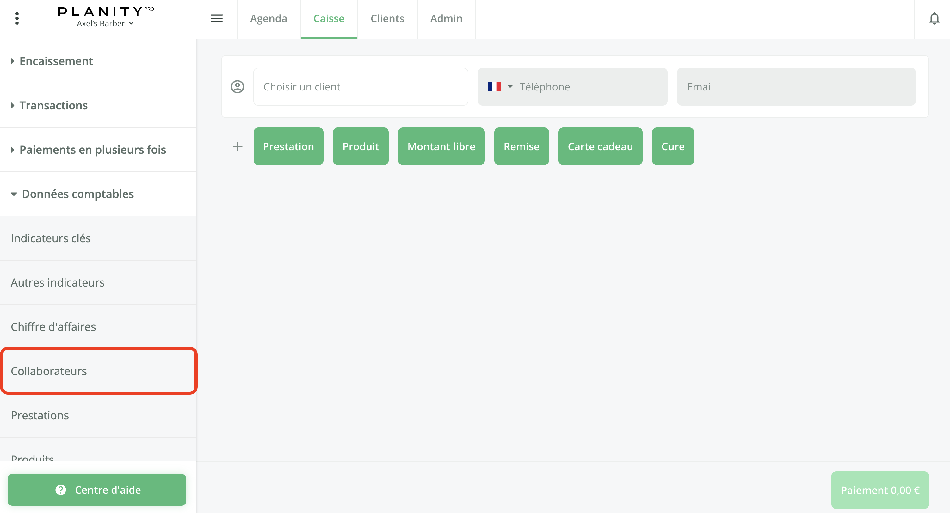950x513 pixels.
Task: Click the Choisir un client field
Action: point(360,86)
